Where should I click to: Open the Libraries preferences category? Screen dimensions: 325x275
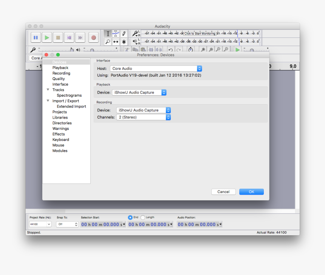60,117
